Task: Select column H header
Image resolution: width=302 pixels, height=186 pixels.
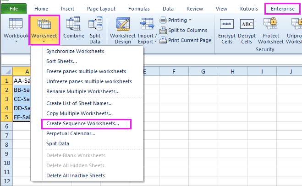Action: coord(232,71)
